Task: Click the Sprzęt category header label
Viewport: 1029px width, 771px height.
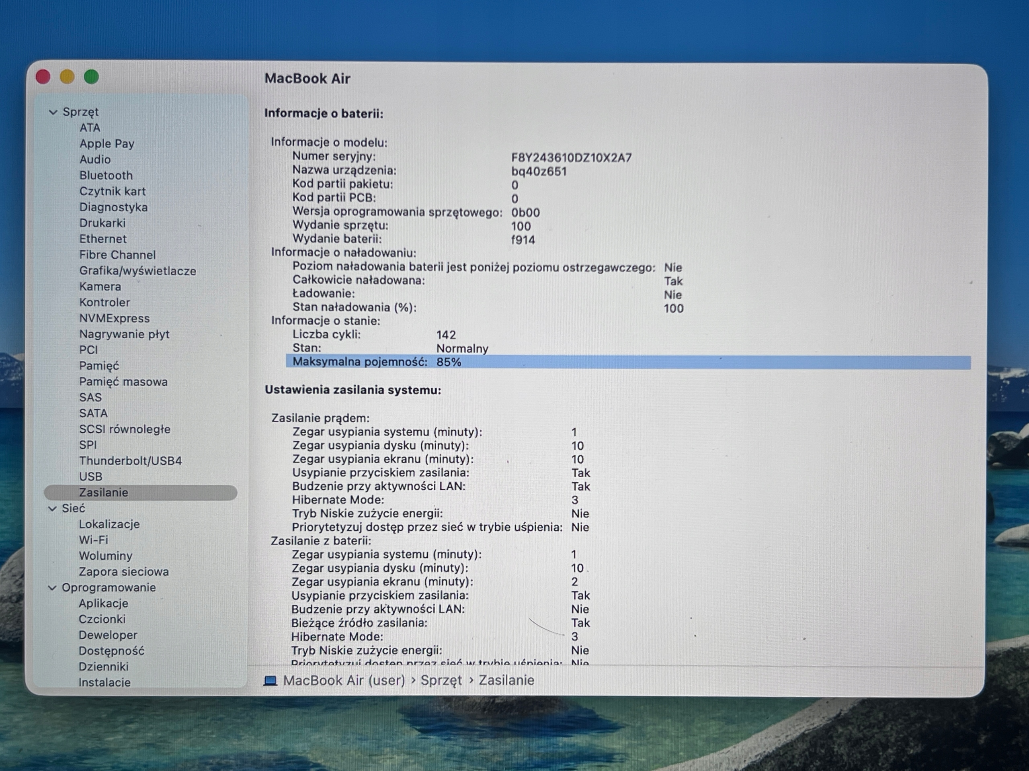Action: pos(80,112)
